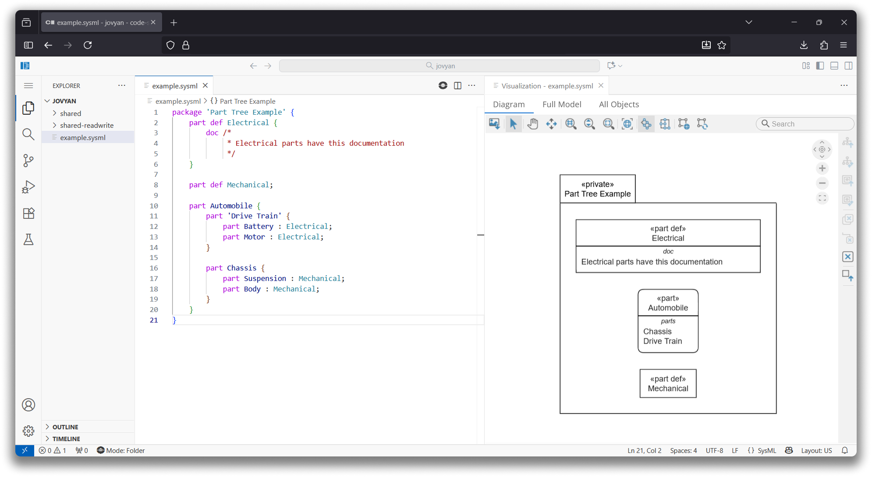Toggle the pointer selection tool
Viewport: 872px width, 477px height.
pyautogui.click(x=513, y=124)
